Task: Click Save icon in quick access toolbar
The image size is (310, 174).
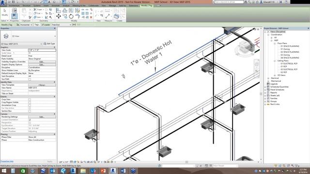Action: [x=13, y=2]
